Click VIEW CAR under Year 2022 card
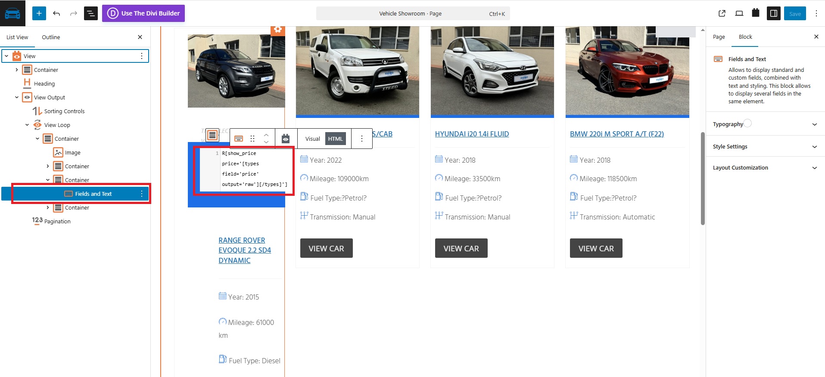This screenshot has width=825, height=377. [x=326, y=248]
